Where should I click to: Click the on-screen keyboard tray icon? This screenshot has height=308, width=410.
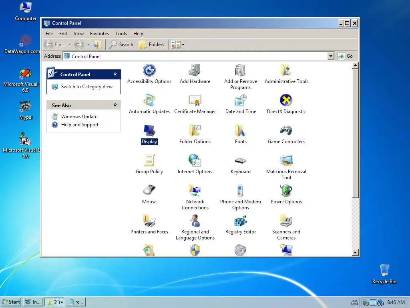[x=355, y=302]
